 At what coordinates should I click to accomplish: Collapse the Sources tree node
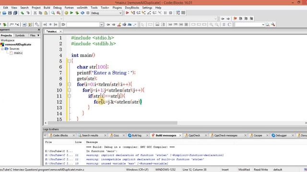[x=2, y=49]
